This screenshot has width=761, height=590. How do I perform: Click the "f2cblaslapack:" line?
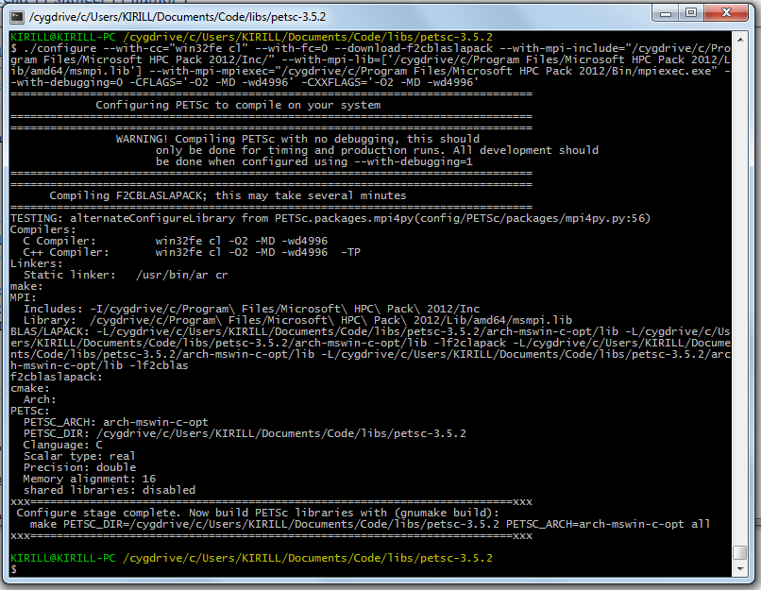tap(57, 377)
